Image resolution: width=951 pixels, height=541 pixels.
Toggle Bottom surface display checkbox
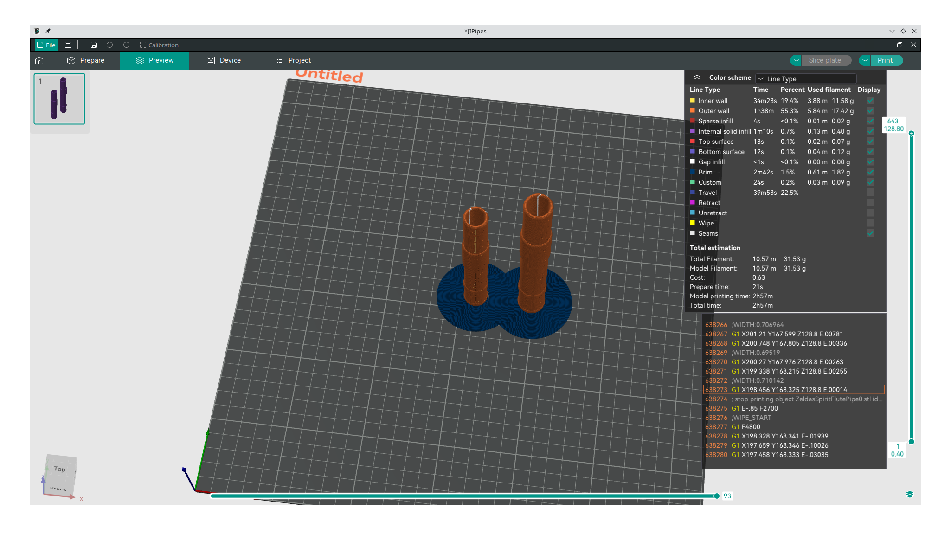pyautogui.click(x=870, y=152)
